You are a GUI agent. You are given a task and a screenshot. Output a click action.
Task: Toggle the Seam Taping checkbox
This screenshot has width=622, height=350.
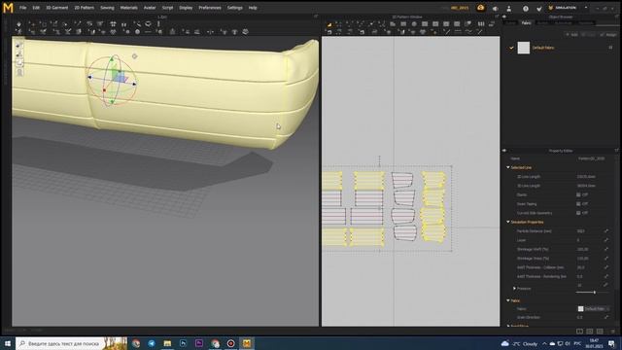[x=578, y=204]
